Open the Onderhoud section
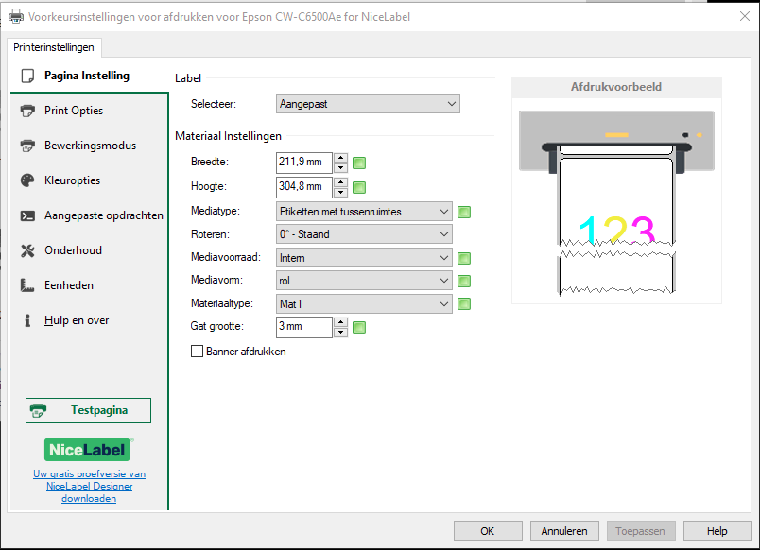760x550 pixels. [89, 250]
